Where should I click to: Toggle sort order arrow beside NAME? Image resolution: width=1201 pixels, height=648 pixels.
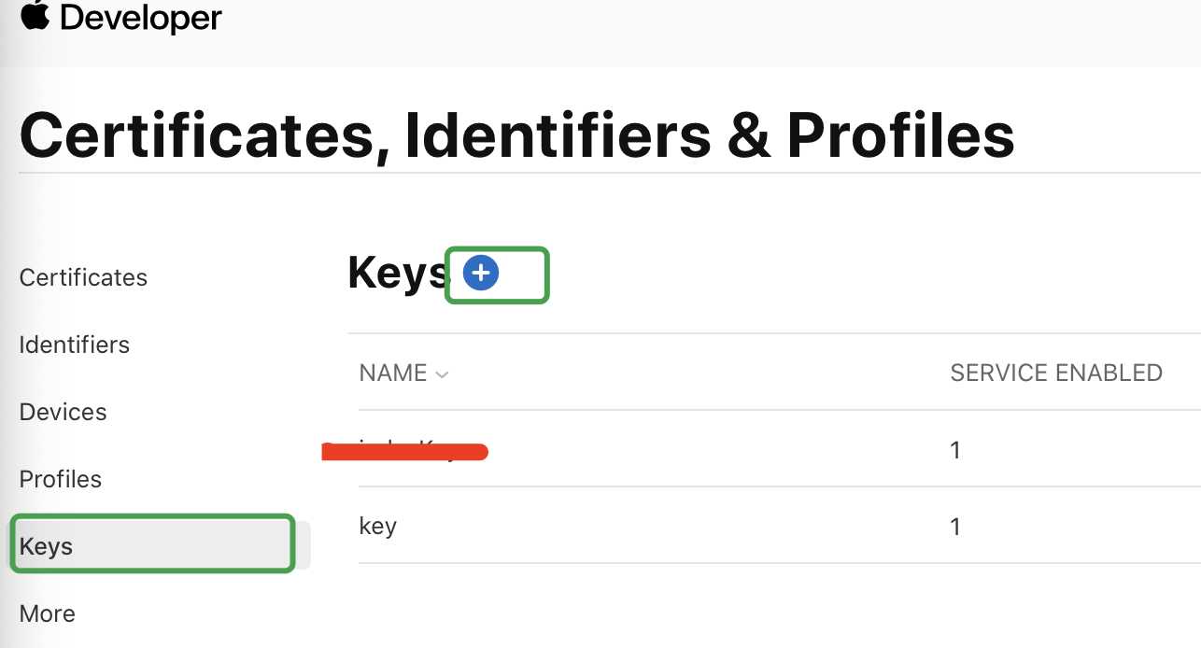(x=443, y=374)
